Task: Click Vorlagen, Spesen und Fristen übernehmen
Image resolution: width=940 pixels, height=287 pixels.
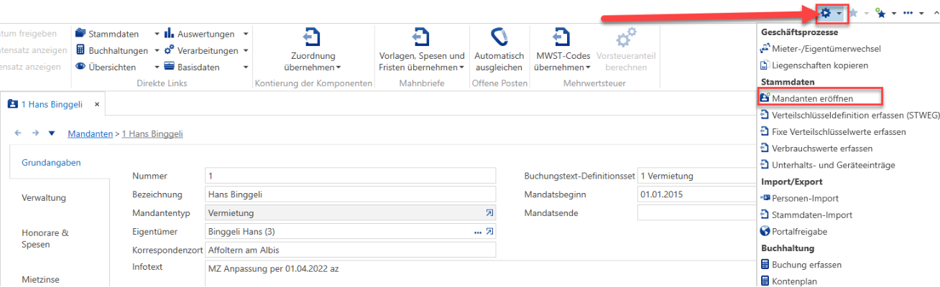Action: coord(422,50)
